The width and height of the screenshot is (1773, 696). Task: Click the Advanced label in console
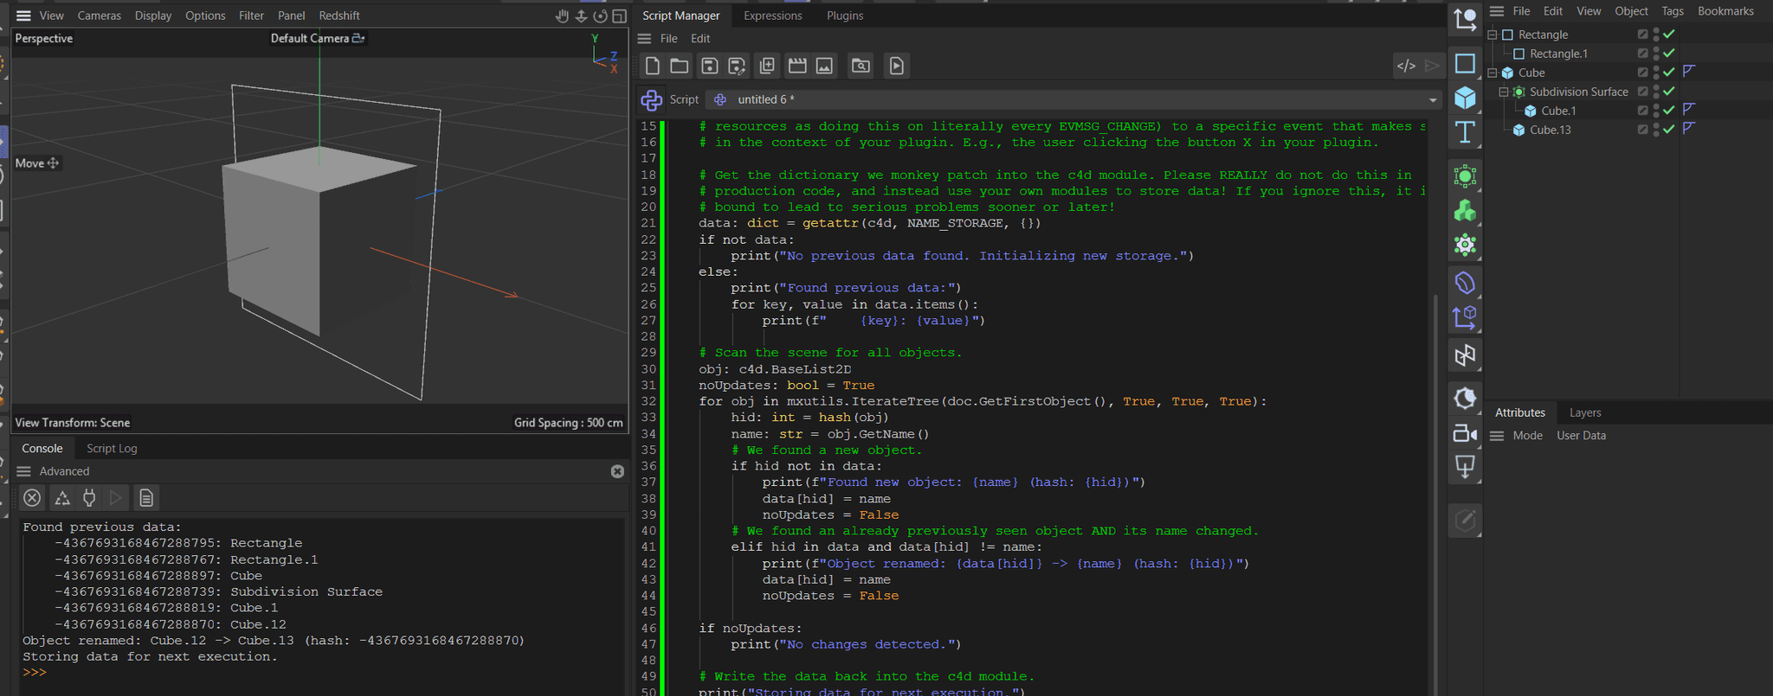coord(64,471)
